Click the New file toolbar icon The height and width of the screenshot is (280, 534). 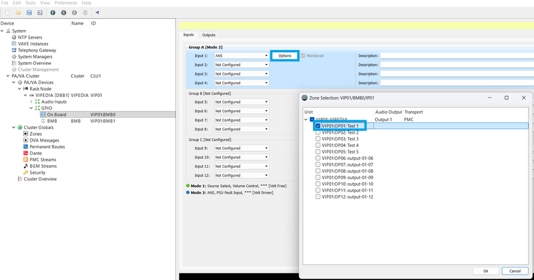tap(7, 13)
